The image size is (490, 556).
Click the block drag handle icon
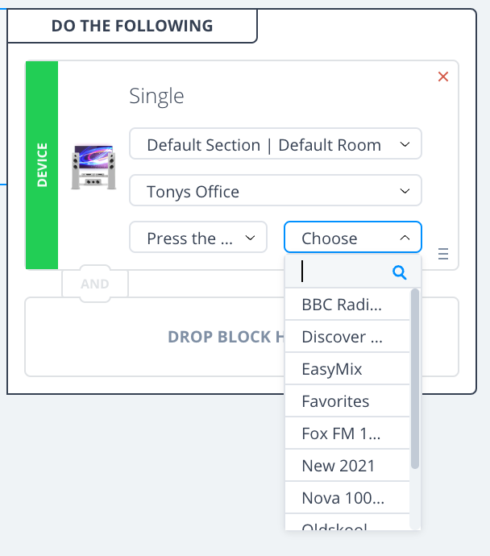(442, 255)
